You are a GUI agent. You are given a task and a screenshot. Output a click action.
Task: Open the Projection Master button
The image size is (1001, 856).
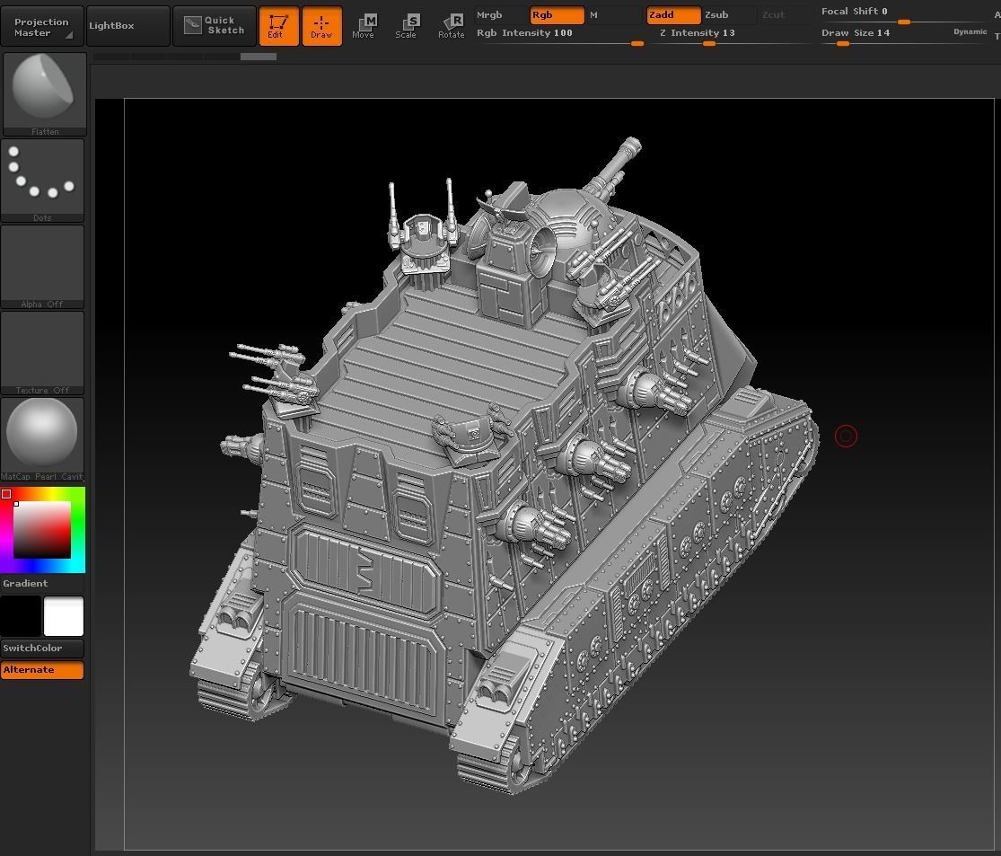coord(41,26)
